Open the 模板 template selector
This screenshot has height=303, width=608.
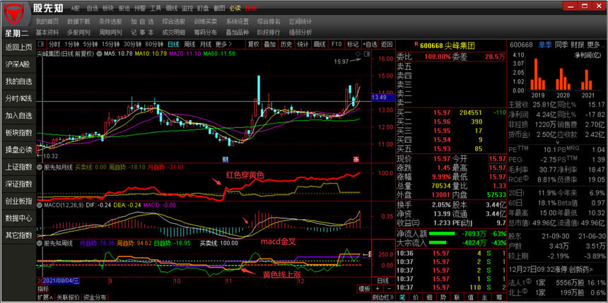363,289
